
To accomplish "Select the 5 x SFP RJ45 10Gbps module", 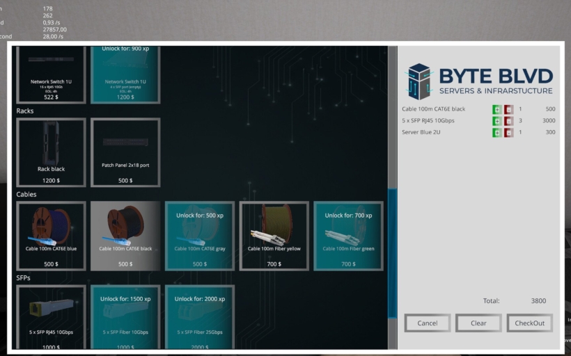I will pyautogui.click(x=51, y=316).
